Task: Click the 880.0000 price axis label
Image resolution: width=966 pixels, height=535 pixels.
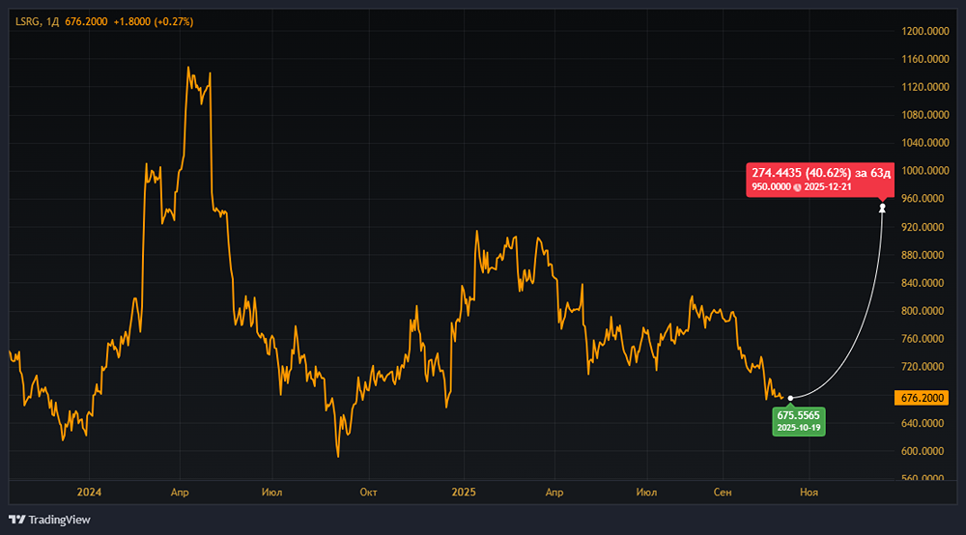Action: (x=923, y=256)
